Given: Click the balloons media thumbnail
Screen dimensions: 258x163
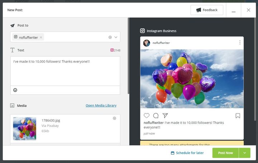Looking at the screenshot, I should click(x=25, y=129).
